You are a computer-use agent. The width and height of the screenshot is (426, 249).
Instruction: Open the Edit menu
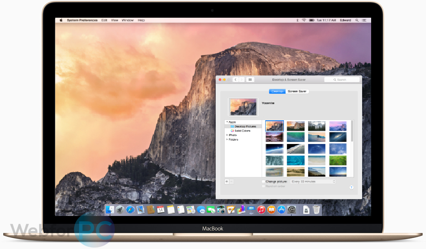click(104, 20)
